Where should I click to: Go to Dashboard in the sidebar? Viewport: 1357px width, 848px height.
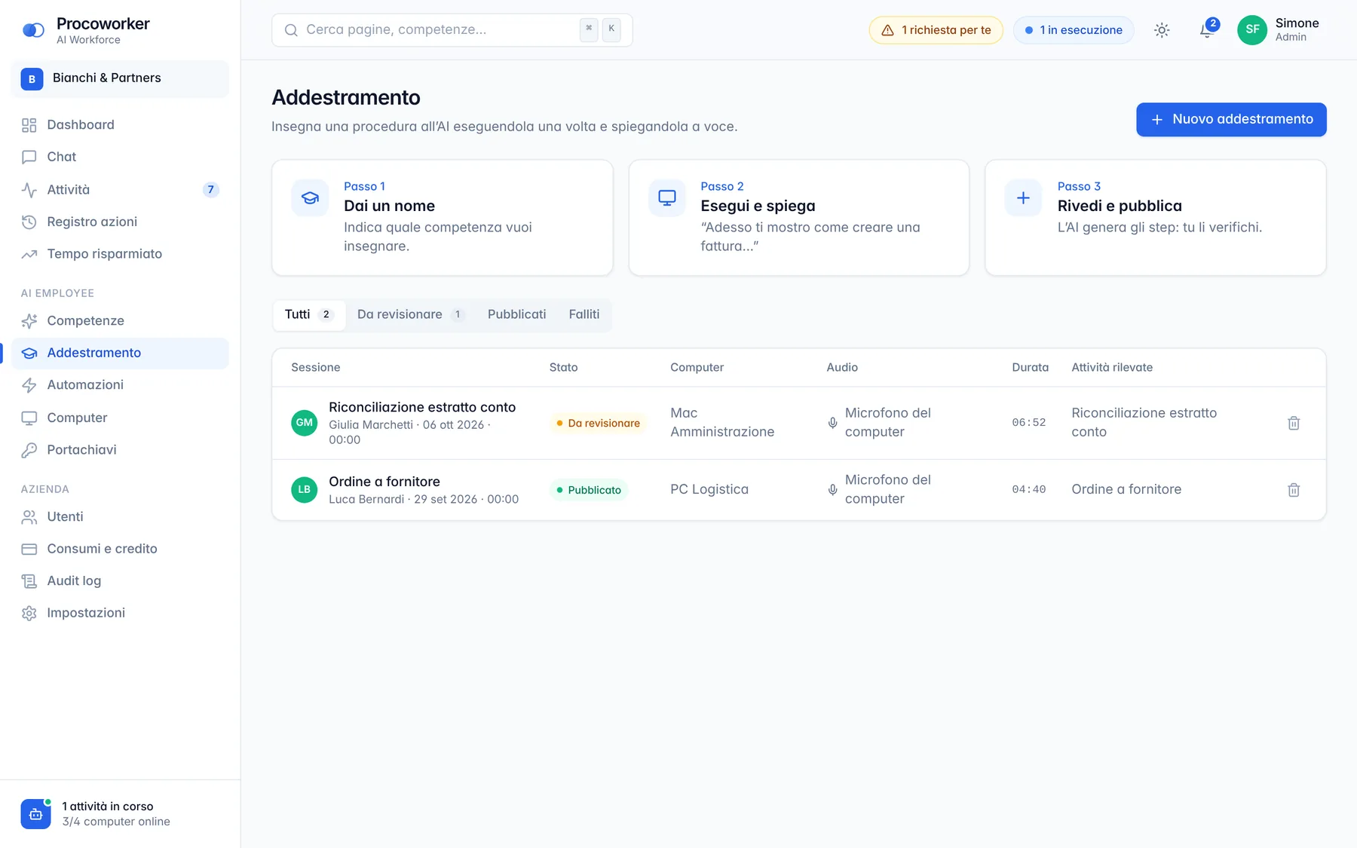tap(120, 125)
